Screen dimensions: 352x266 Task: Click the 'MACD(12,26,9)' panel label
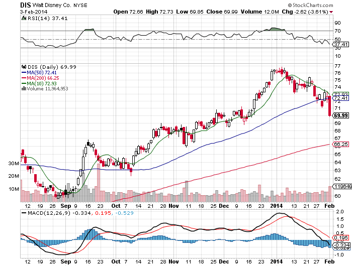(x=49, y=213)
